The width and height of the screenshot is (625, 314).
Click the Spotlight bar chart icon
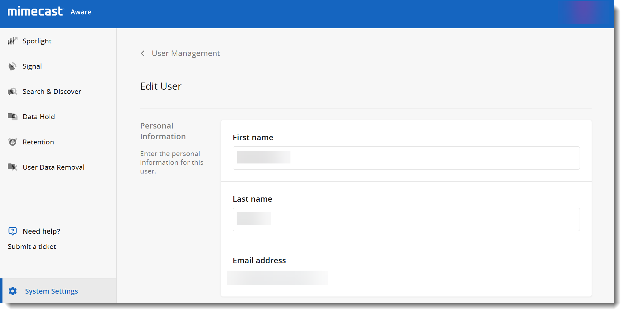point(12,41)
